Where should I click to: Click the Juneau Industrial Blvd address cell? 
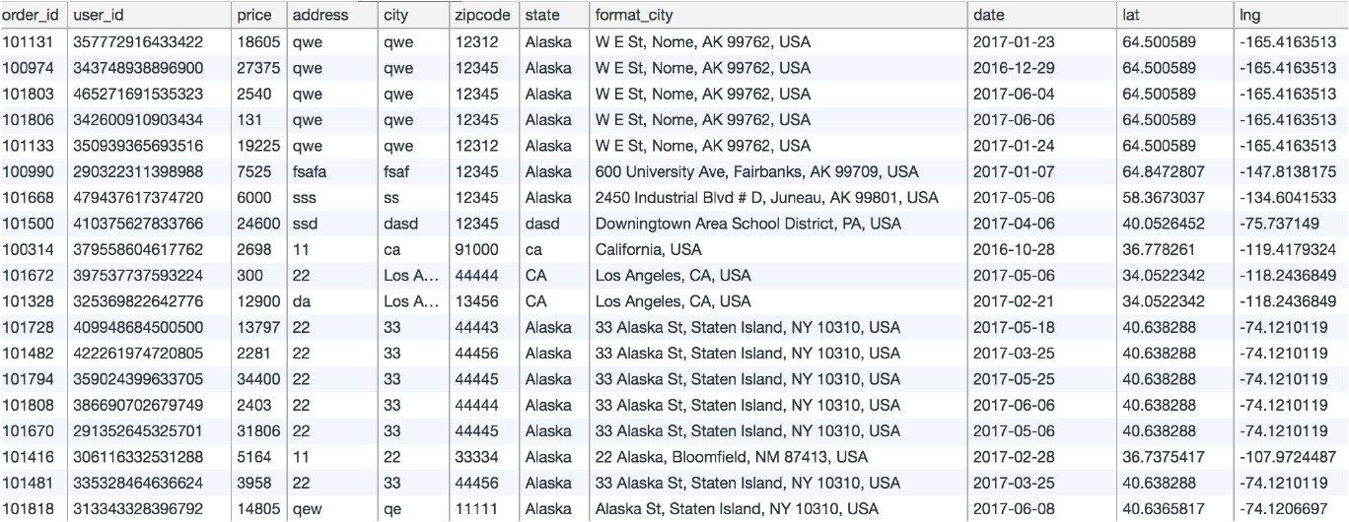(x=777, y=198)
